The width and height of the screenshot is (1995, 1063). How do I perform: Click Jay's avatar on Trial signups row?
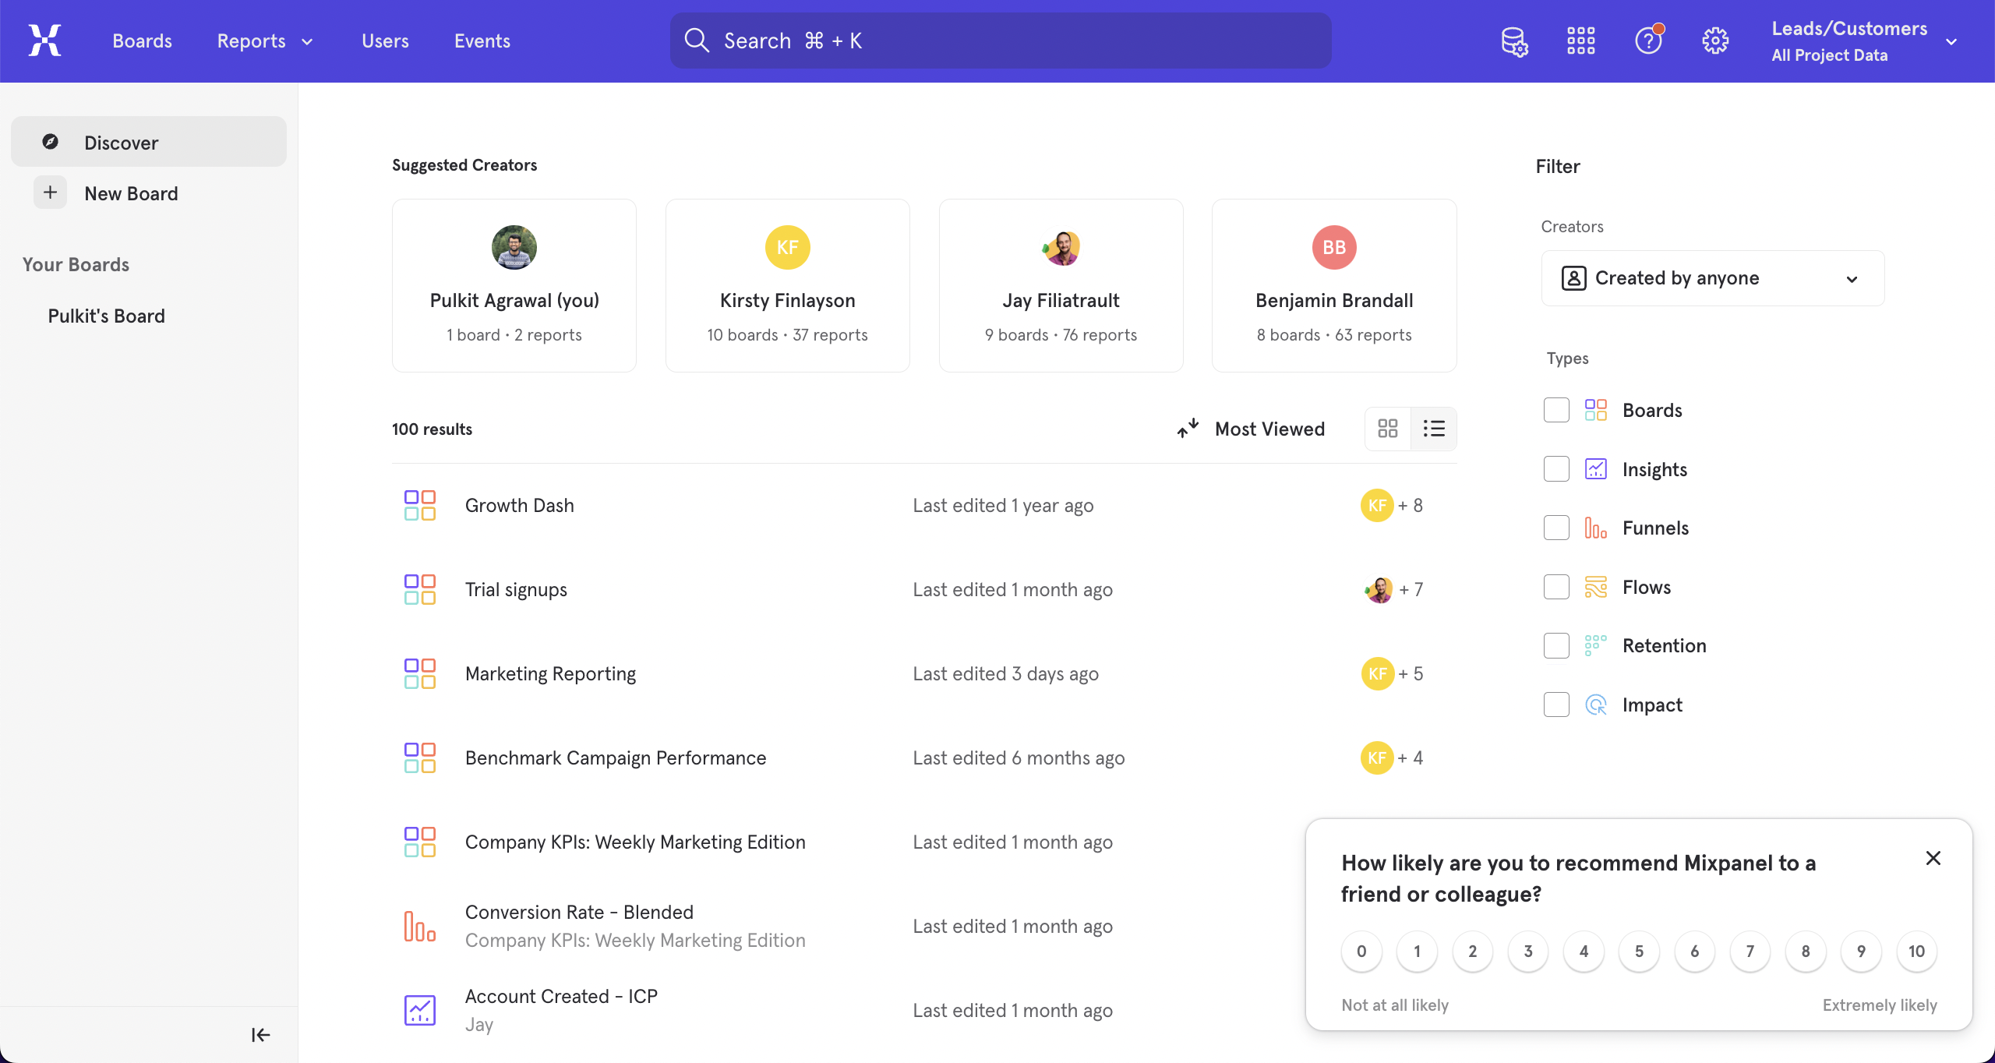click(1379, 589)
